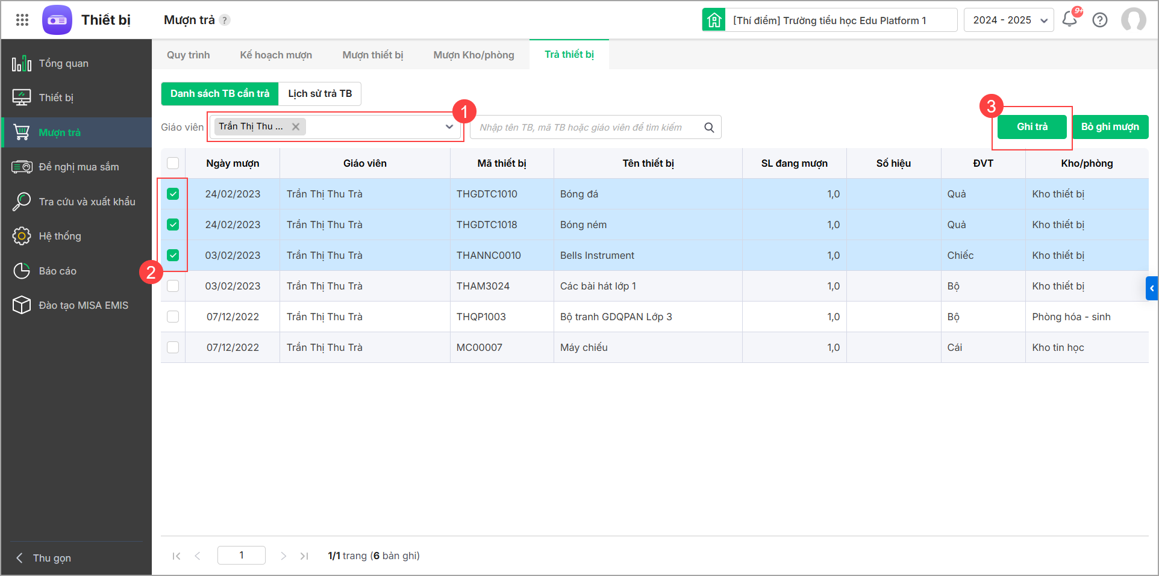Viewport: 1159px width, 576px height.
Task: Show Danh sách TB cần trả
Action: pos(220,93)
